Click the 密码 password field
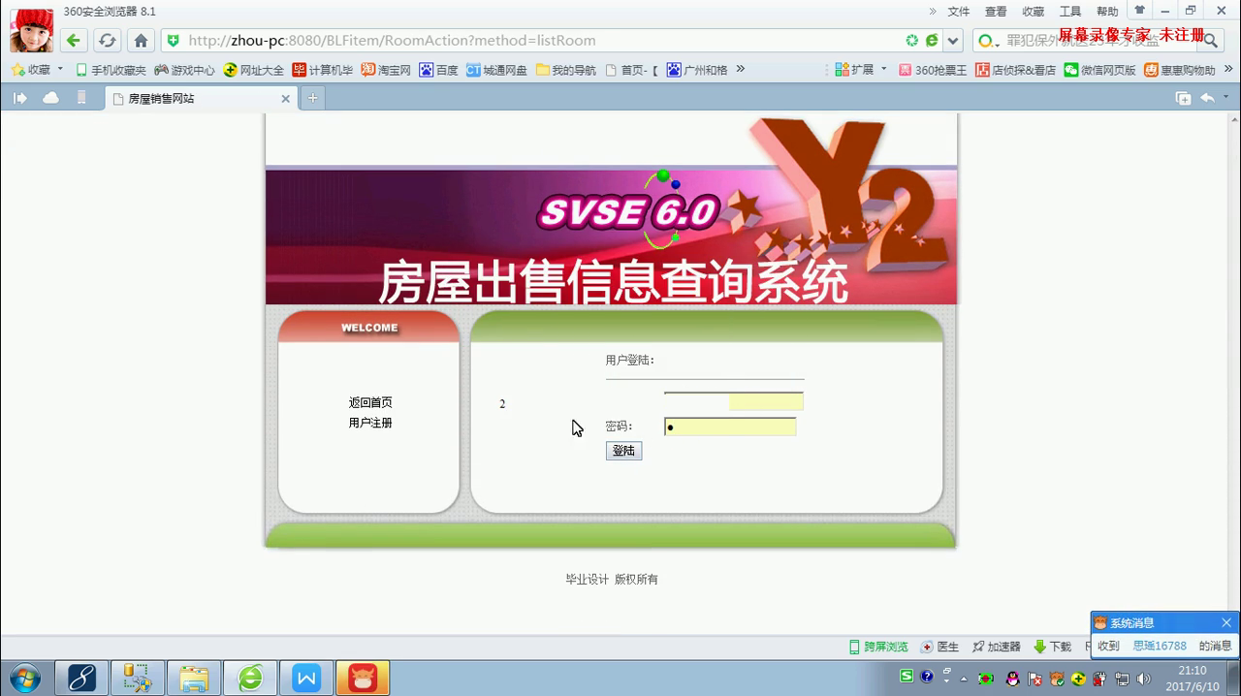This screenshot has height=696, width=1241. [730, 427]
